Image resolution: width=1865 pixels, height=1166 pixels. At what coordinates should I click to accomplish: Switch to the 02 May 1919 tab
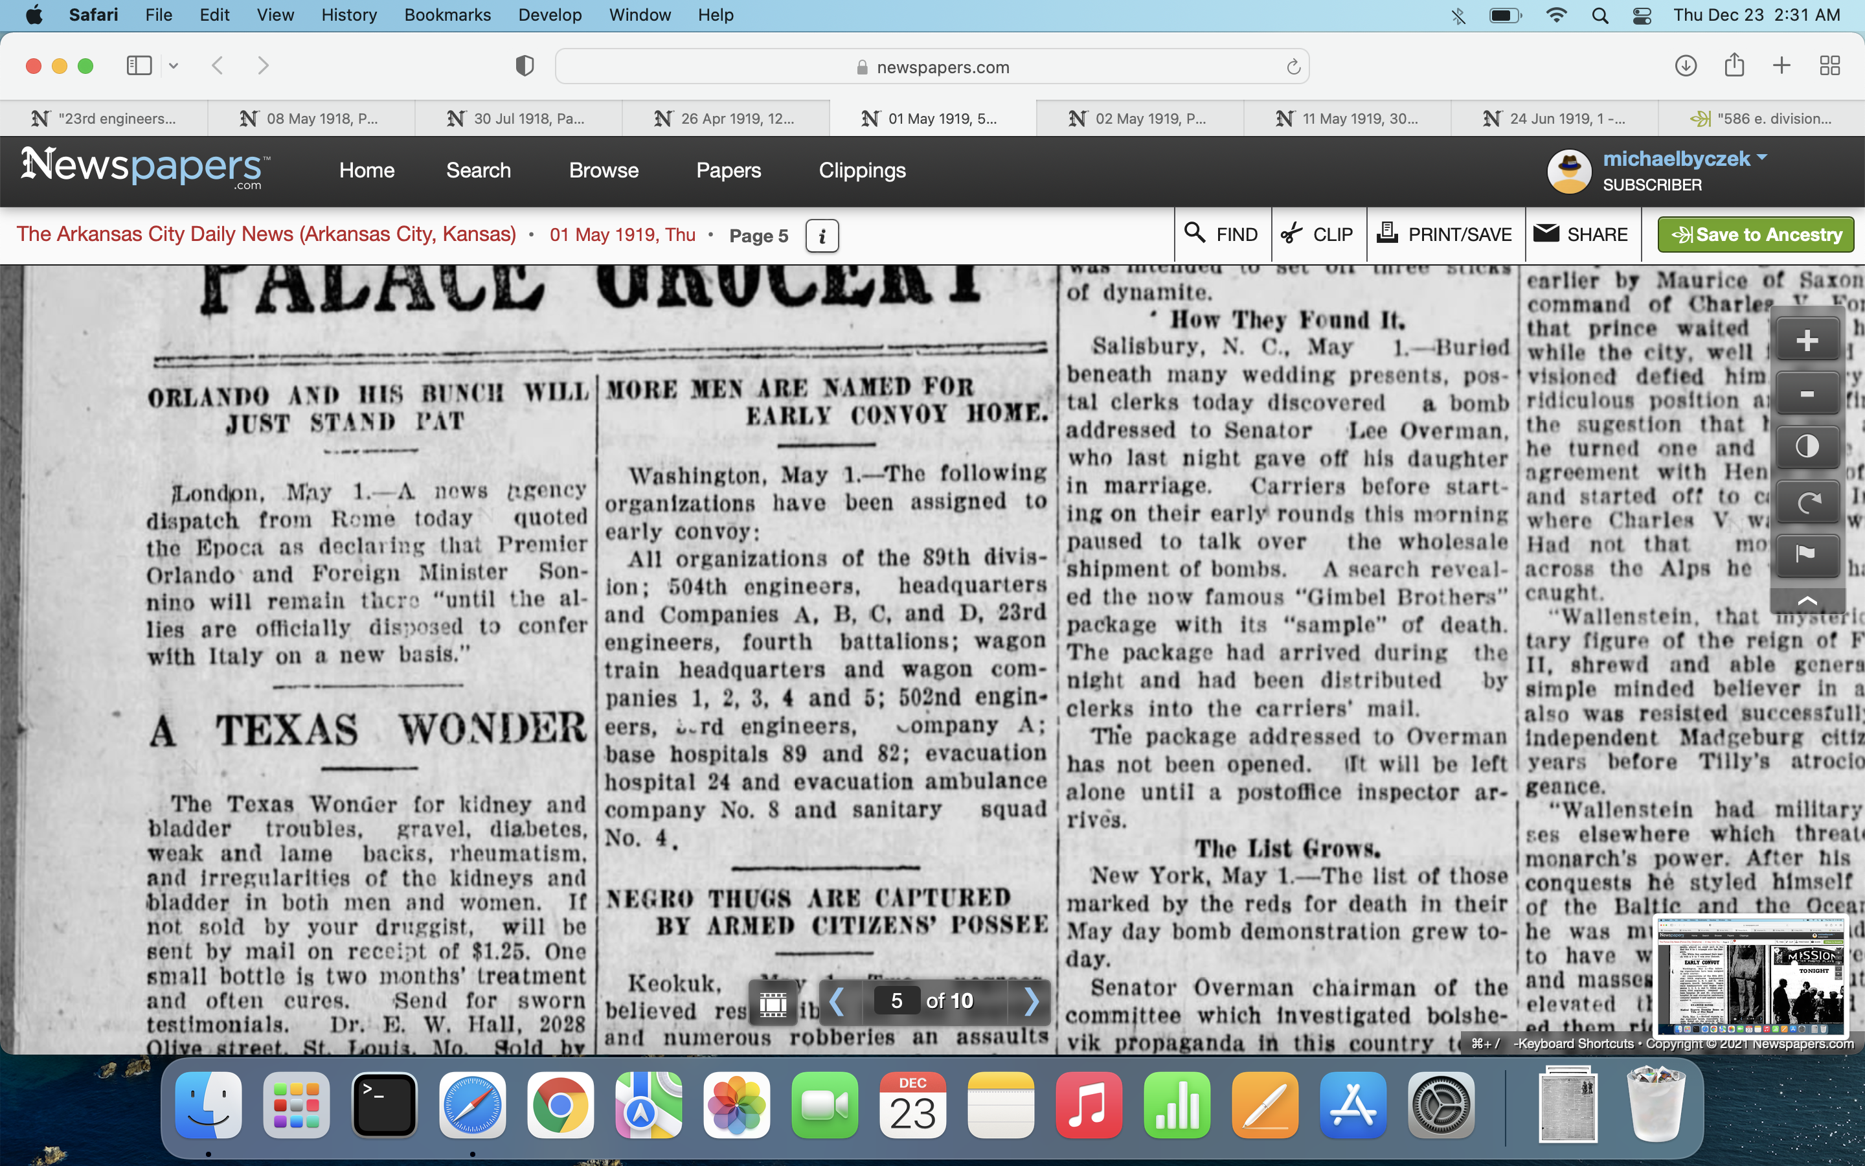[x=1139, y=119]
